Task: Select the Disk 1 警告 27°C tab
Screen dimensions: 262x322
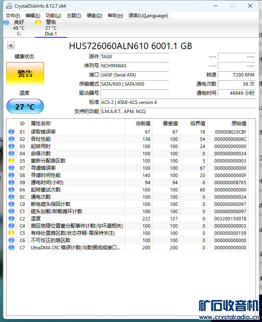Action: (x=51, y=28)
